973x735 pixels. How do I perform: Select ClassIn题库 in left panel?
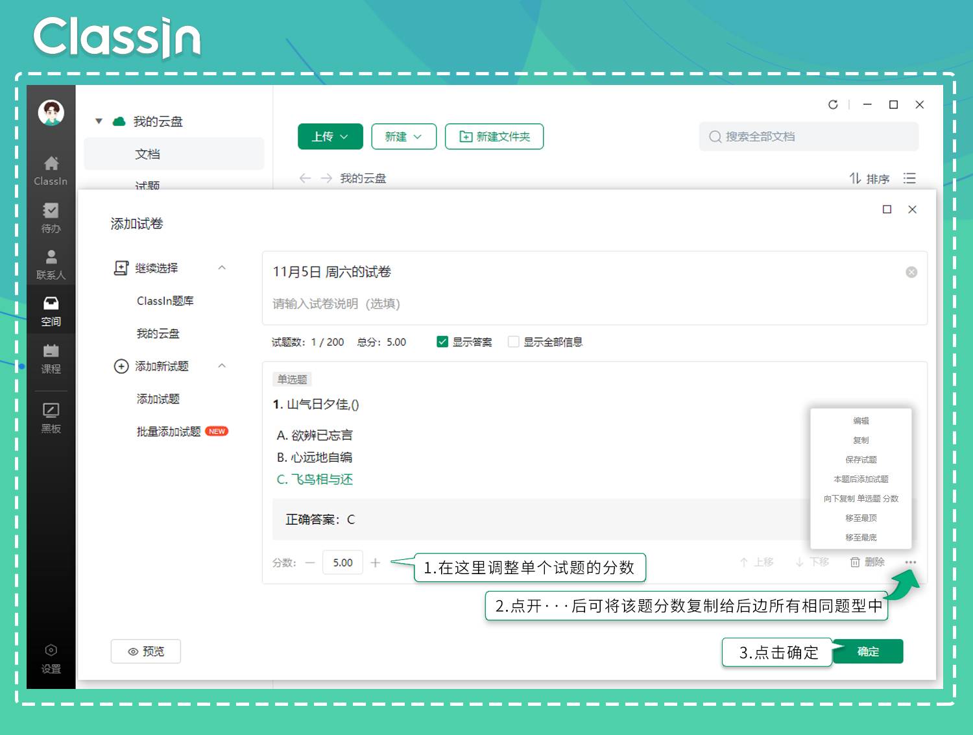165,301
